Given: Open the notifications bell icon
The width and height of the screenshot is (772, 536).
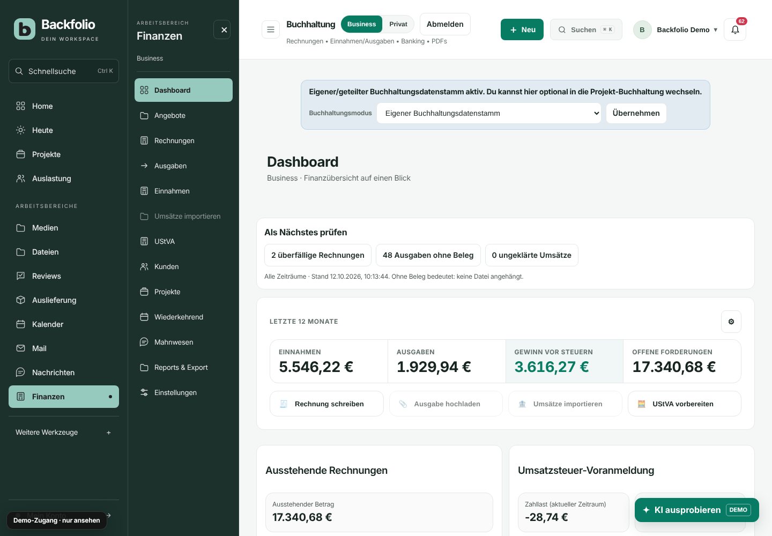Looking at the screenshot, I should [735, 29].
